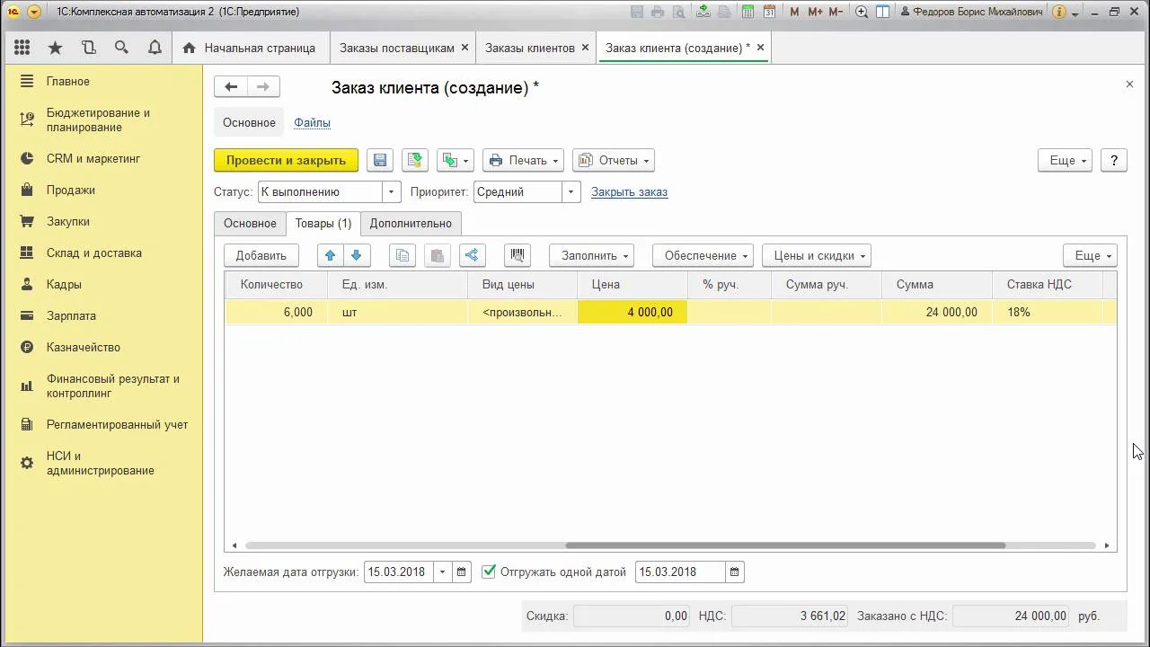Viewport: 1150px width, 647px height.
Task: Open favorites star icon
Action: (56, 48)
